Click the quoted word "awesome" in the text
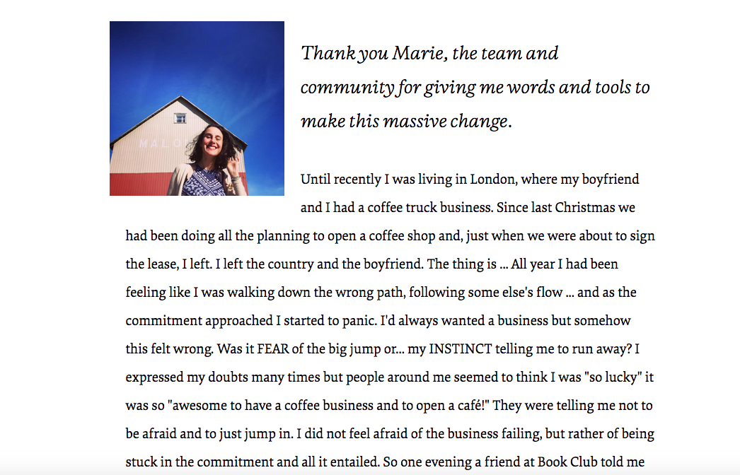The width and height of the screenshot is (740, 475). click(187, 406)
